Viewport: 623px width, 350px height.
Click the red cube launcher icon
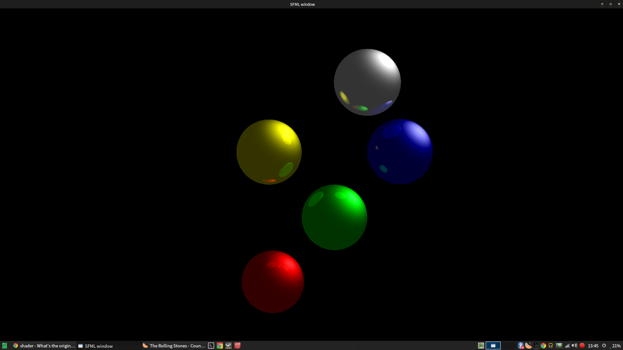238,346
